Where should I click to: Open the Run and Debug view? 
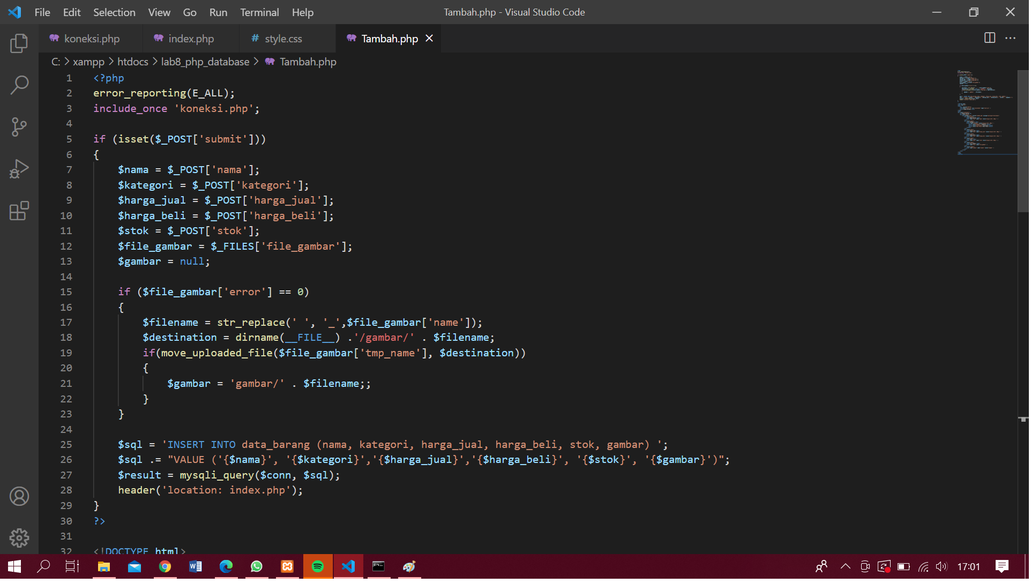tap(19, 168)
